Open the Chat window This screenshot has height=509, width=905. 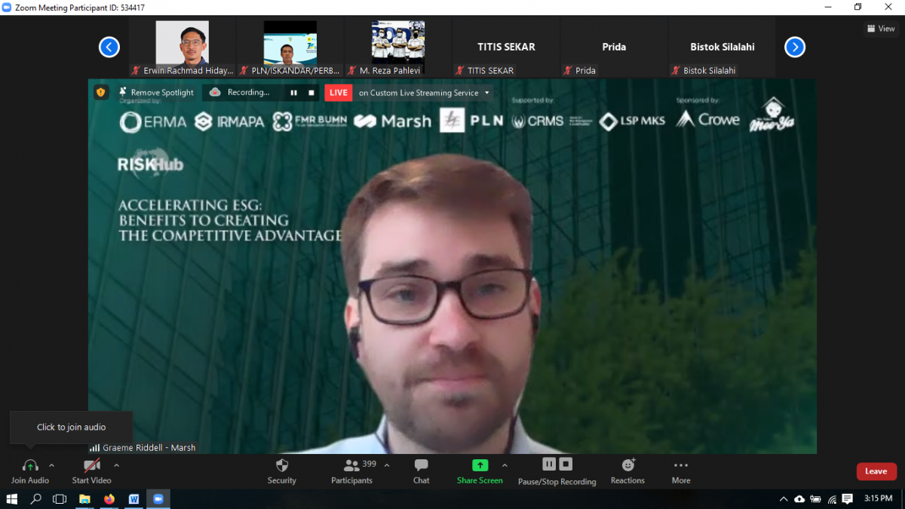[x=421, y=466]
